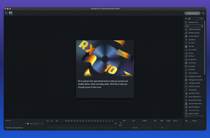Click the time format label h:m:s.ms
Image resolution: width=210 pixels, height=138 pixels.
pos(8,120)
